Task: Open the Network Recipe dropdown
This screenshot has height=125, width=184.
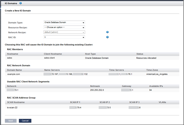Action: [x=64, y=32]
